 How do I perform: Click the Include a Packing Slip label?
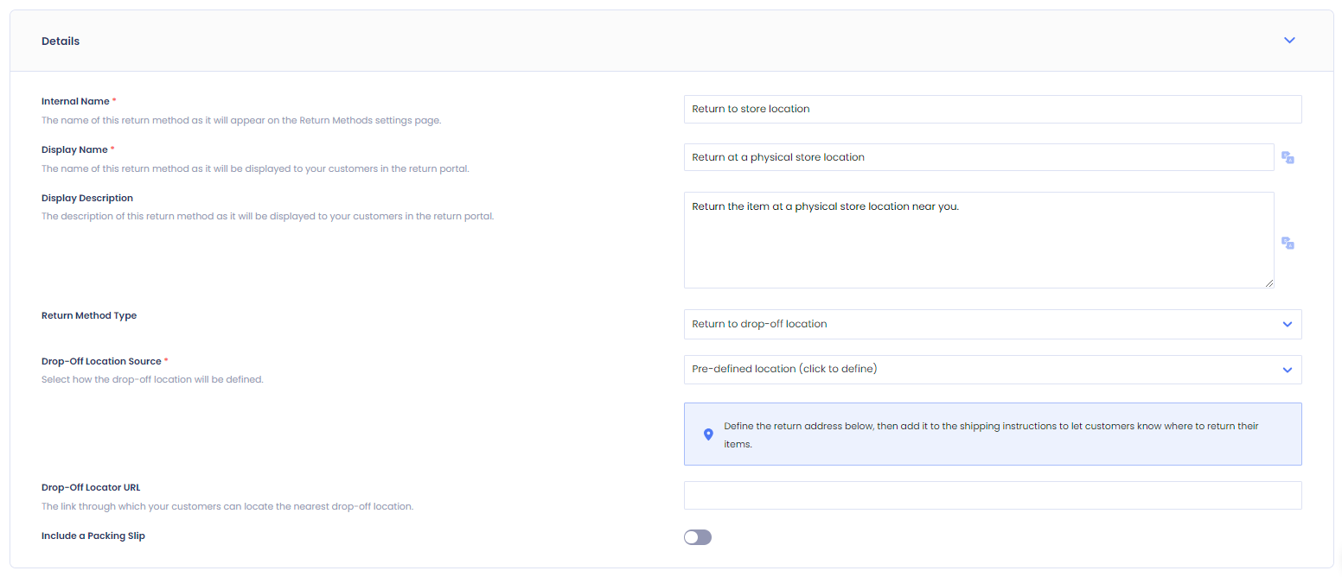[x=93, y=536]
